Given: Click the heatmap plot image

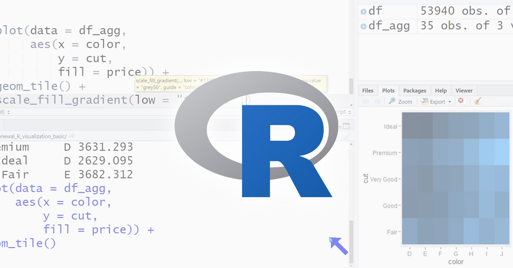Looking at the screenshot, I should (455, 179).
